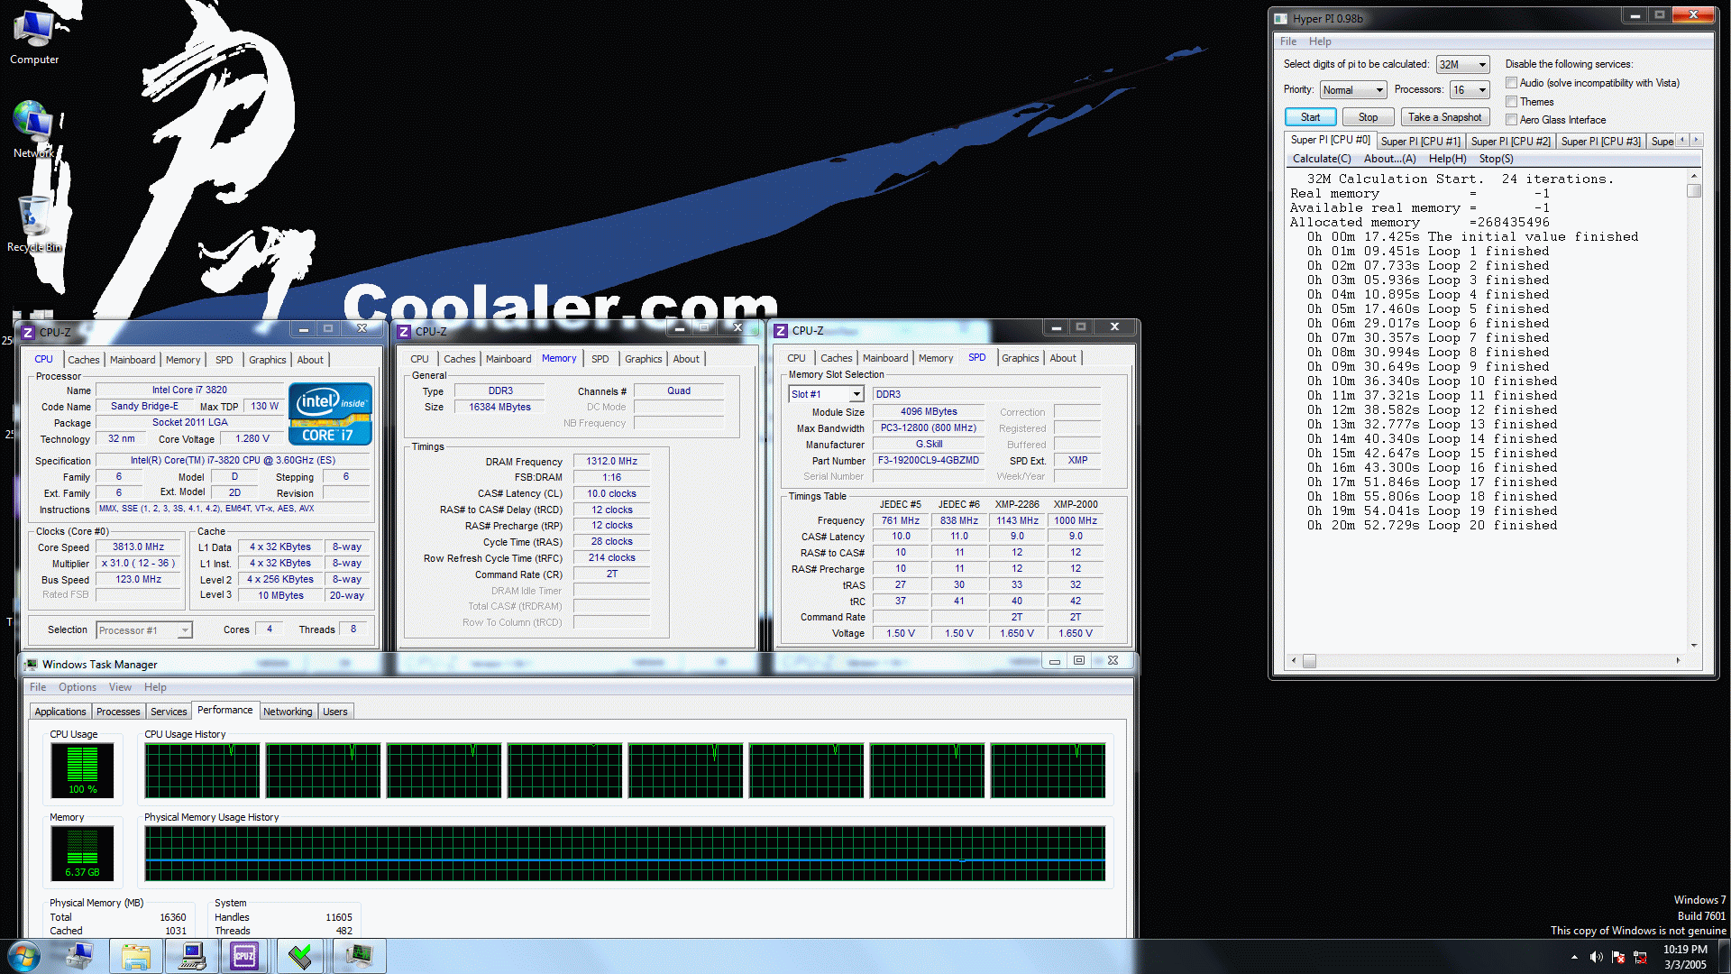1731x974 pixels.
Task: Click the DRAM Frequency 1312.0 MHz value
Action: (611, 462)
